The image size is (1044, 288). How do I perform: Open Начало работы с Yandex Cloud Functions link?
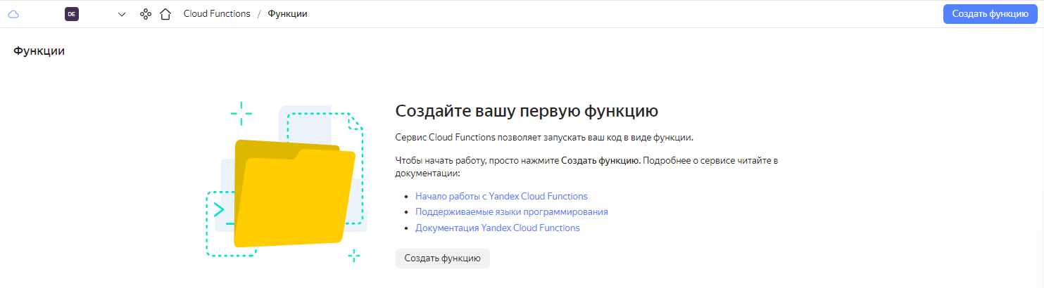click(x=501, y=196)
